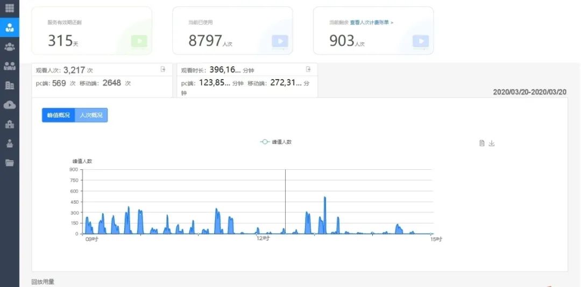This screenshot has width=581, height=287.
Task: Click the 8797 used count value
Action: point(205,40)
